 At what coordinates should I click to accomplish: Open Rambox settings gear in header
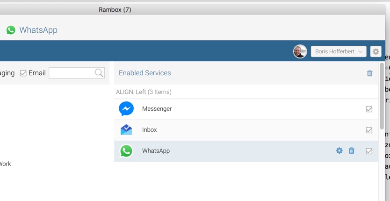tap(376, 51)
